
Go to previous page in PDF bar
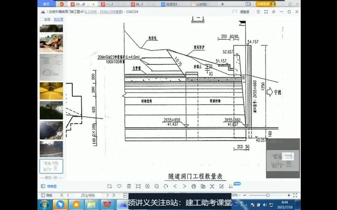(68, 195)
